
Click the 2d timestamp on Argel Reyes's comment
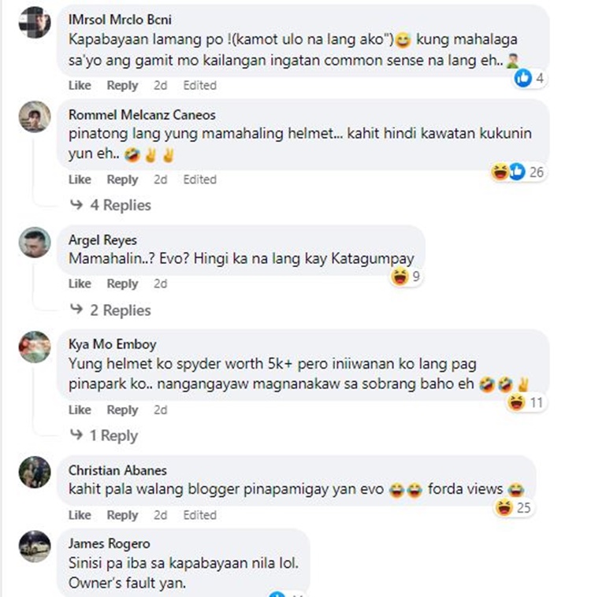[x=161, y=284]
